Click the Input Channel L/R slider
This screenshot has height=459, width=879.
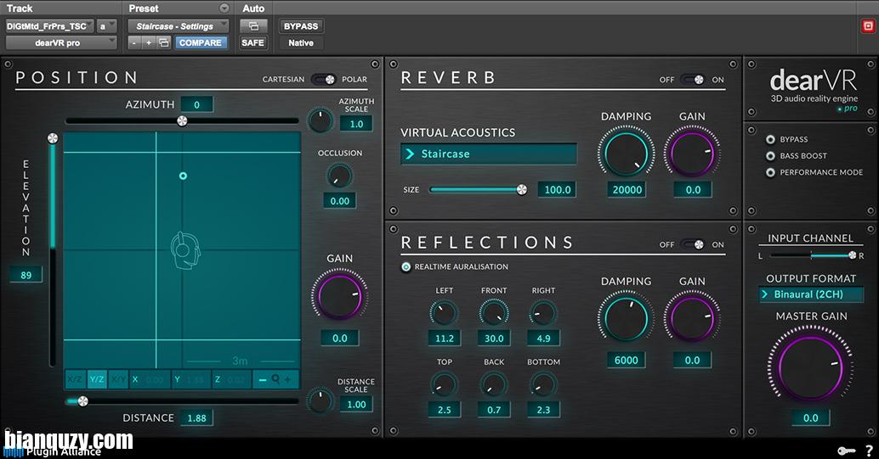click(x=811, y=255)
